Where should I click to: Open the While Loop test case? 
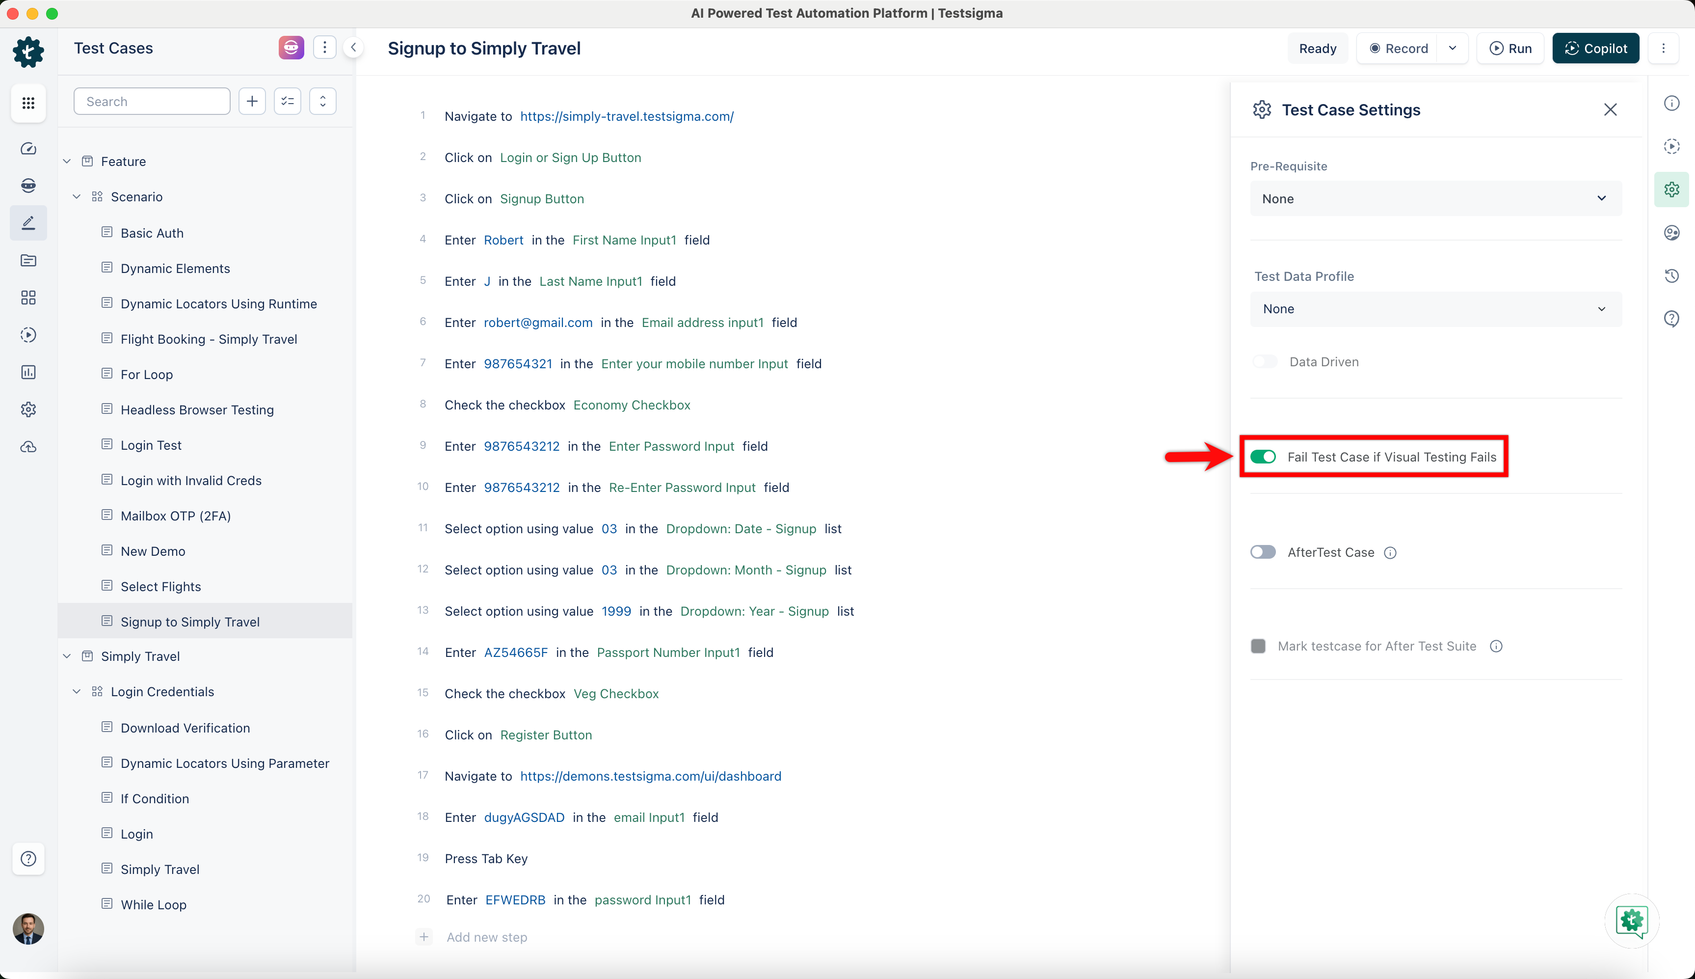[153, 905]
